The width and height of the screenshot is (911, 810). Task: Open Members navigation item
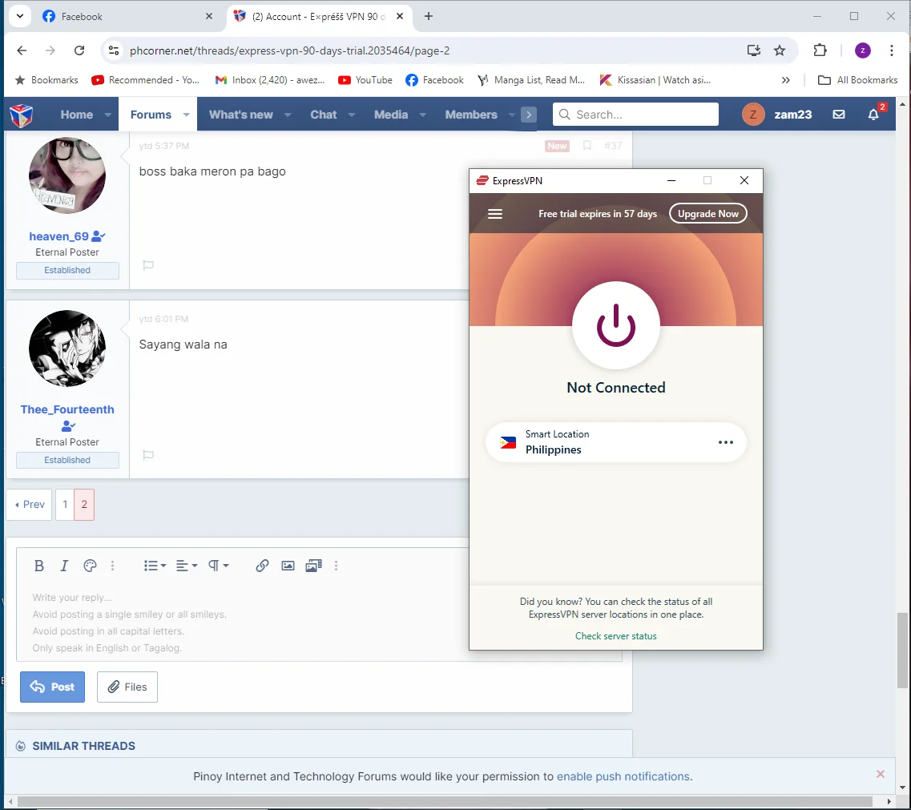pos(471,115)
